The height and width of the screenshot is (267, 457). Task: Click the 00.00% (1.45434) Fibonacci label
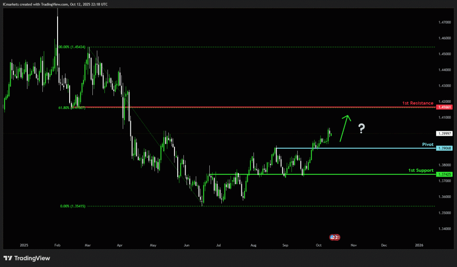click(72, 47)
